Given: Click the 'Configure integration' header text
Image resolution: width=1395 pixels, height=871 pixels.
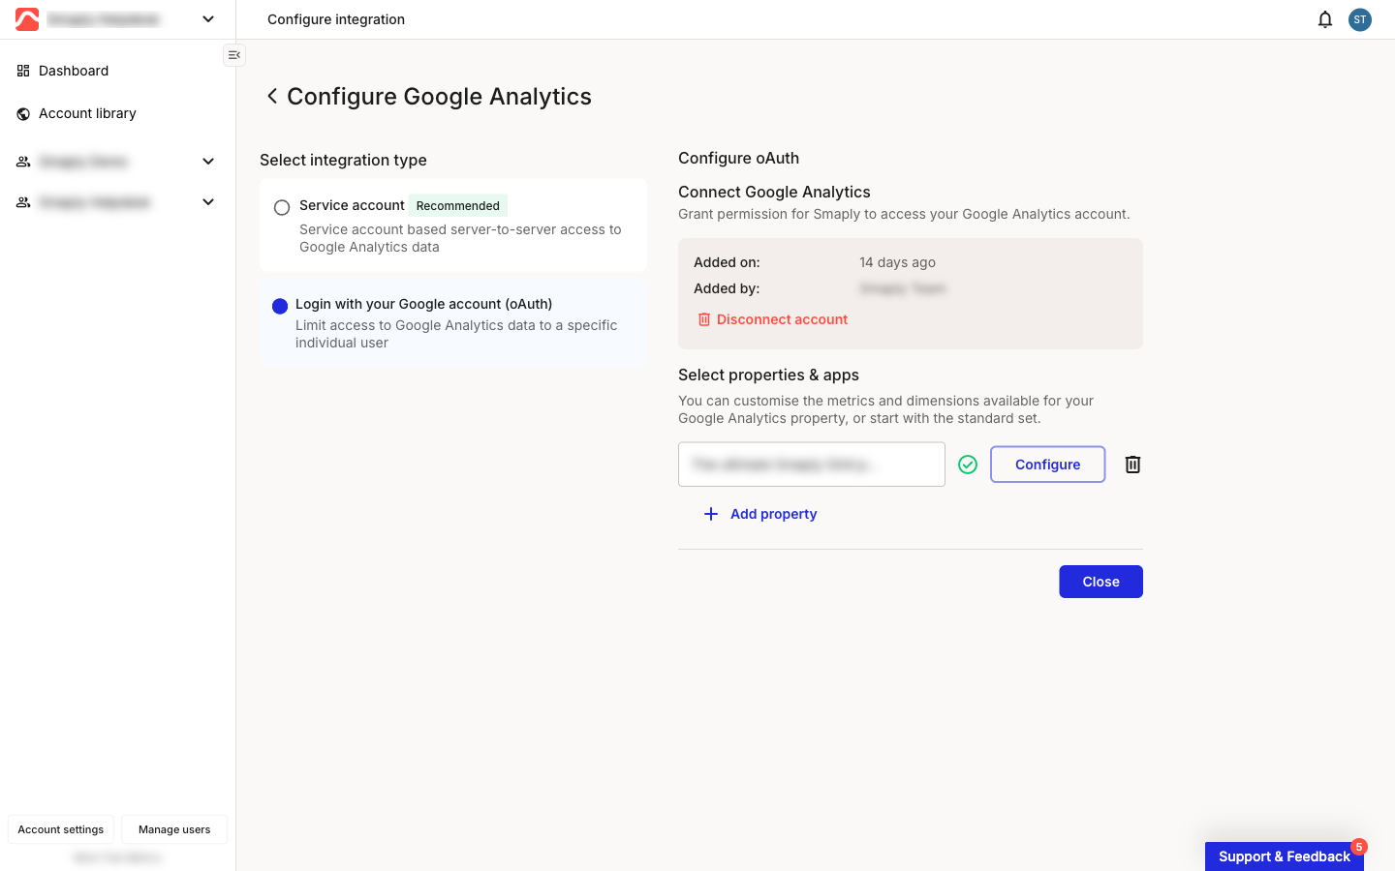Looking at the screenshot, I should click(x=336, y=19).
